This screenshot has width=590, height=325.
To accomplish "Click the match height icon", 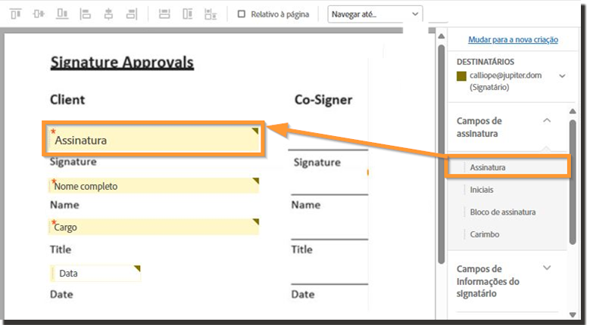I will click(188, 14).
